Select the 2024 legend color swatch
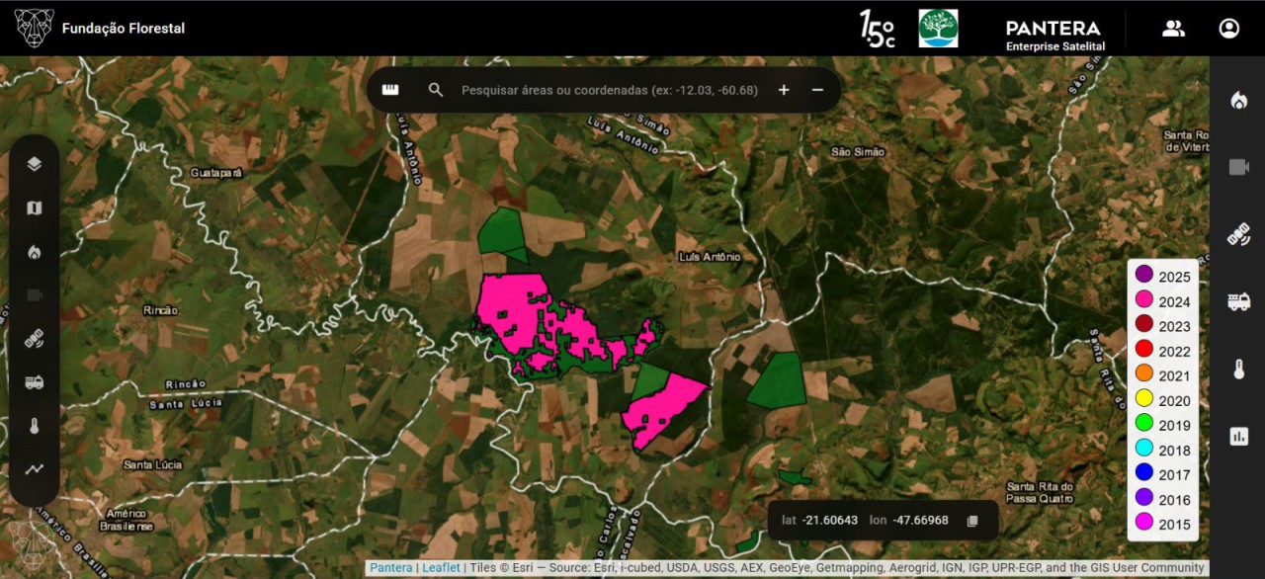The width and height of the screenshot is (1265, 579). pos(1144,299)
